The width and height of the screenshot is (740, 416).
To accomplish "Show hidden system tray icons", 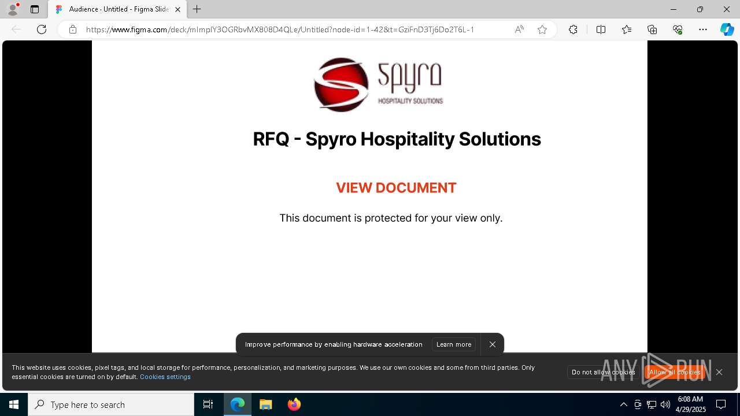I will pos(623,404).
